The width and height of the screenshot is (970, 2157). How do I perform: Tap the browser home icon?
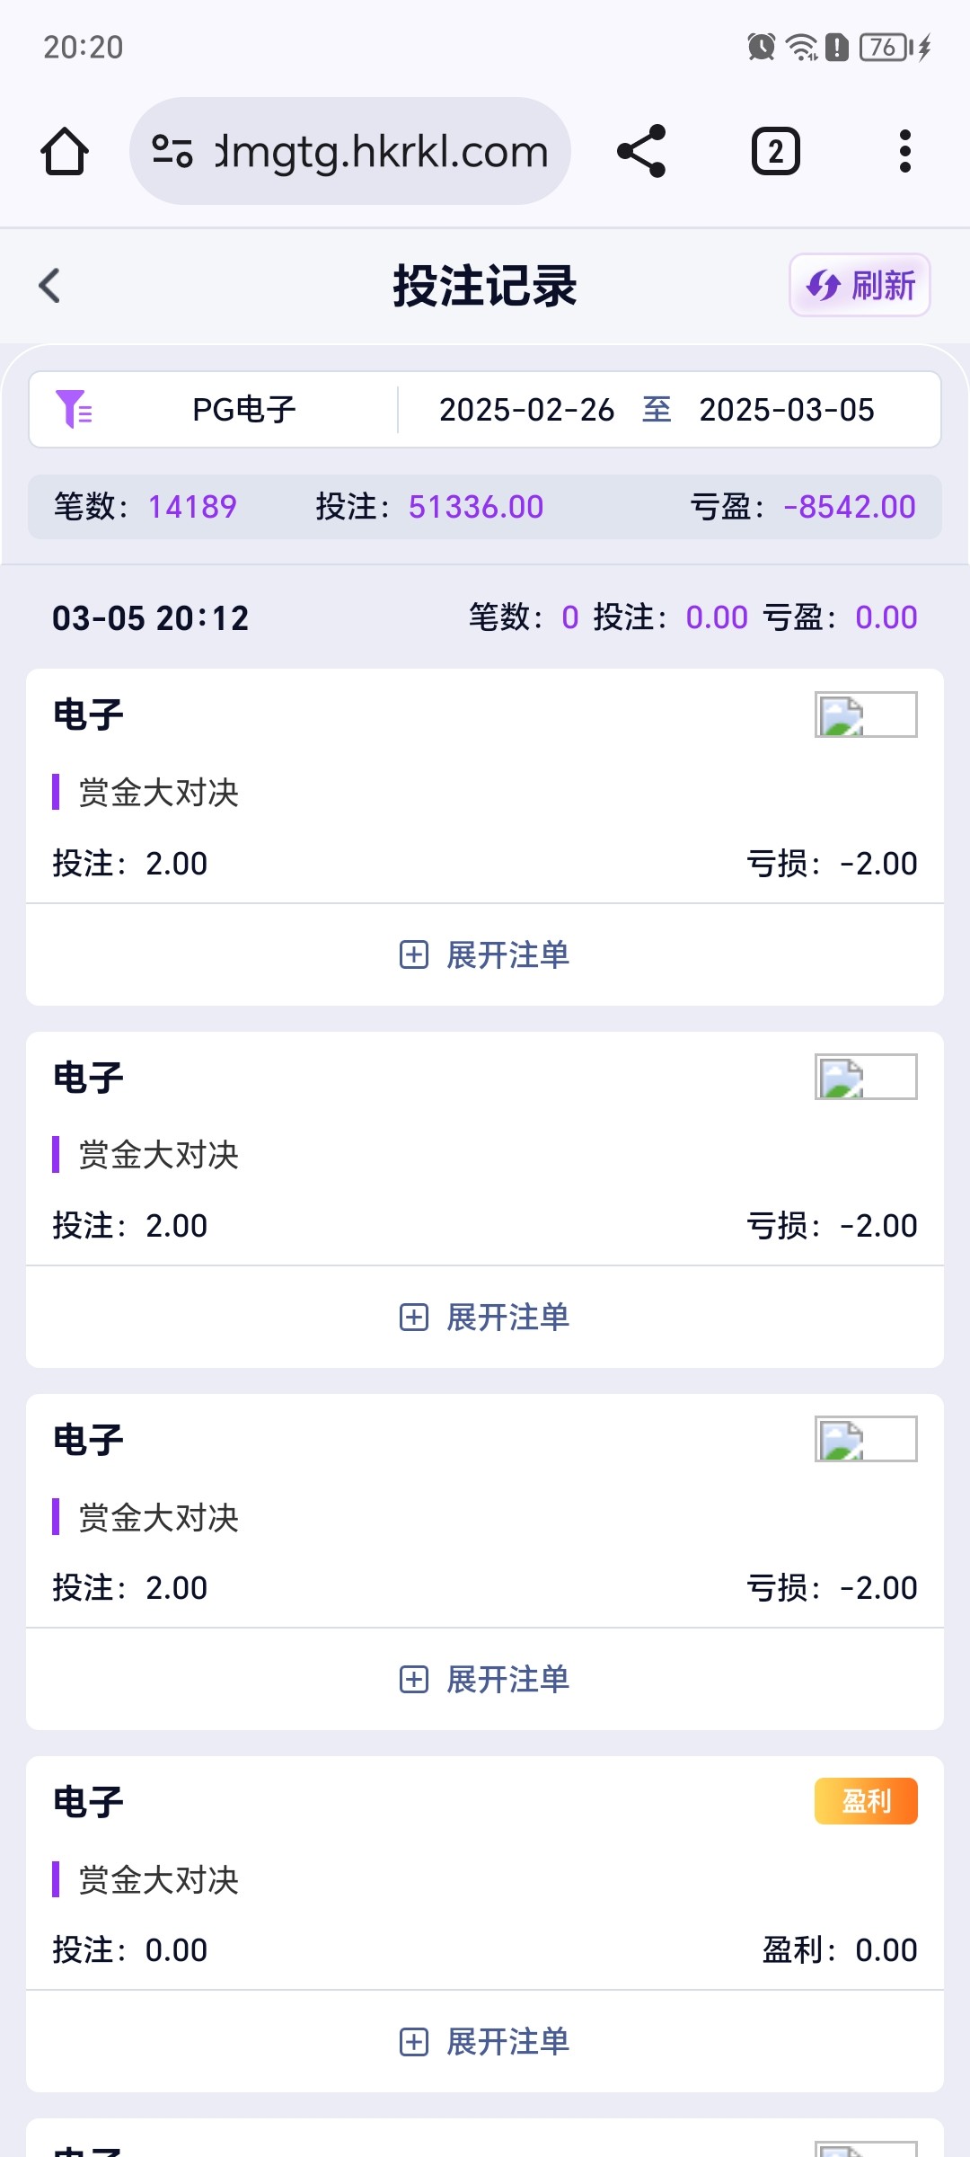click(65, 151)
